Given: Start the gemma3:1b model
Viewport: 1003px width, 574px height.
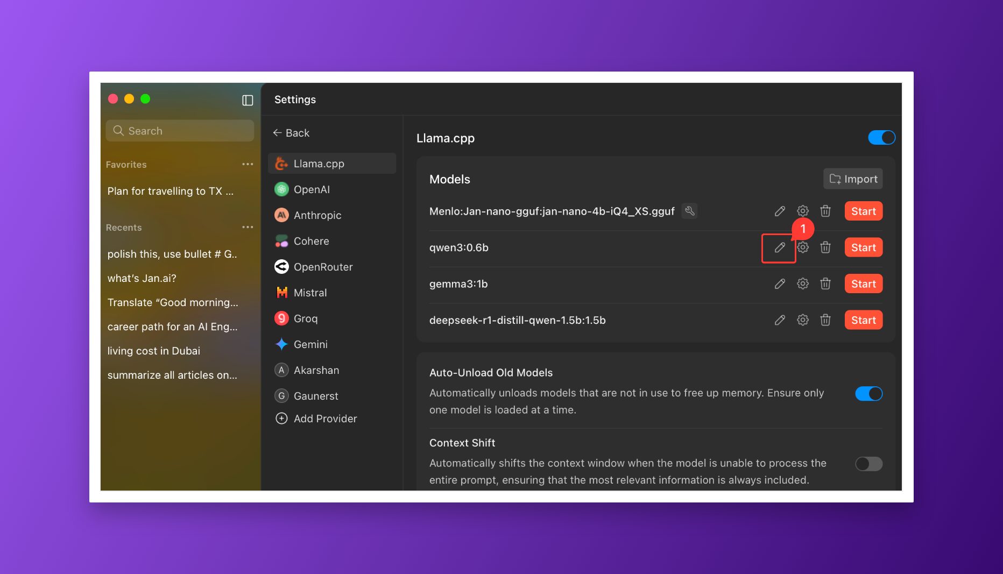Looking at the screenshot, I should (x=864, y=284).
